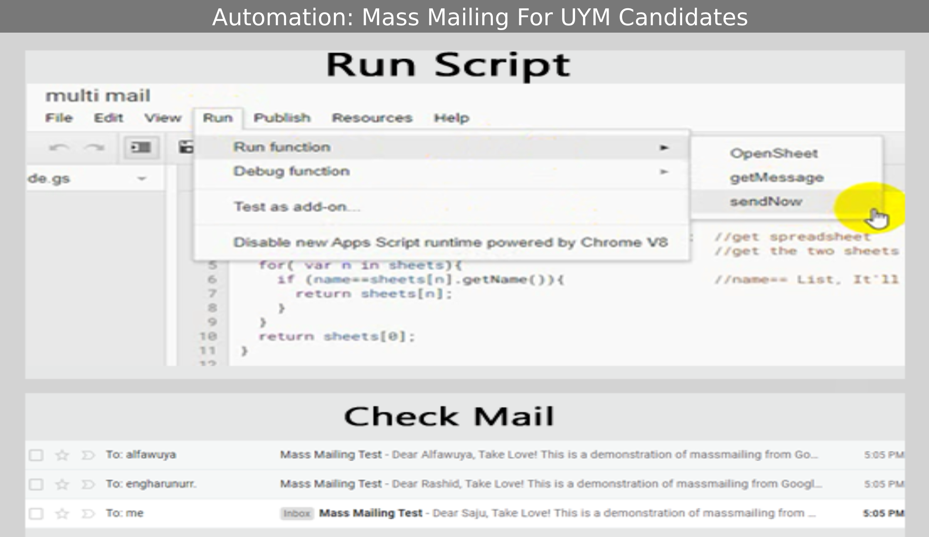
Task: Toggle the indent/word wrap toolbar icon
Action: coord(141,148)
